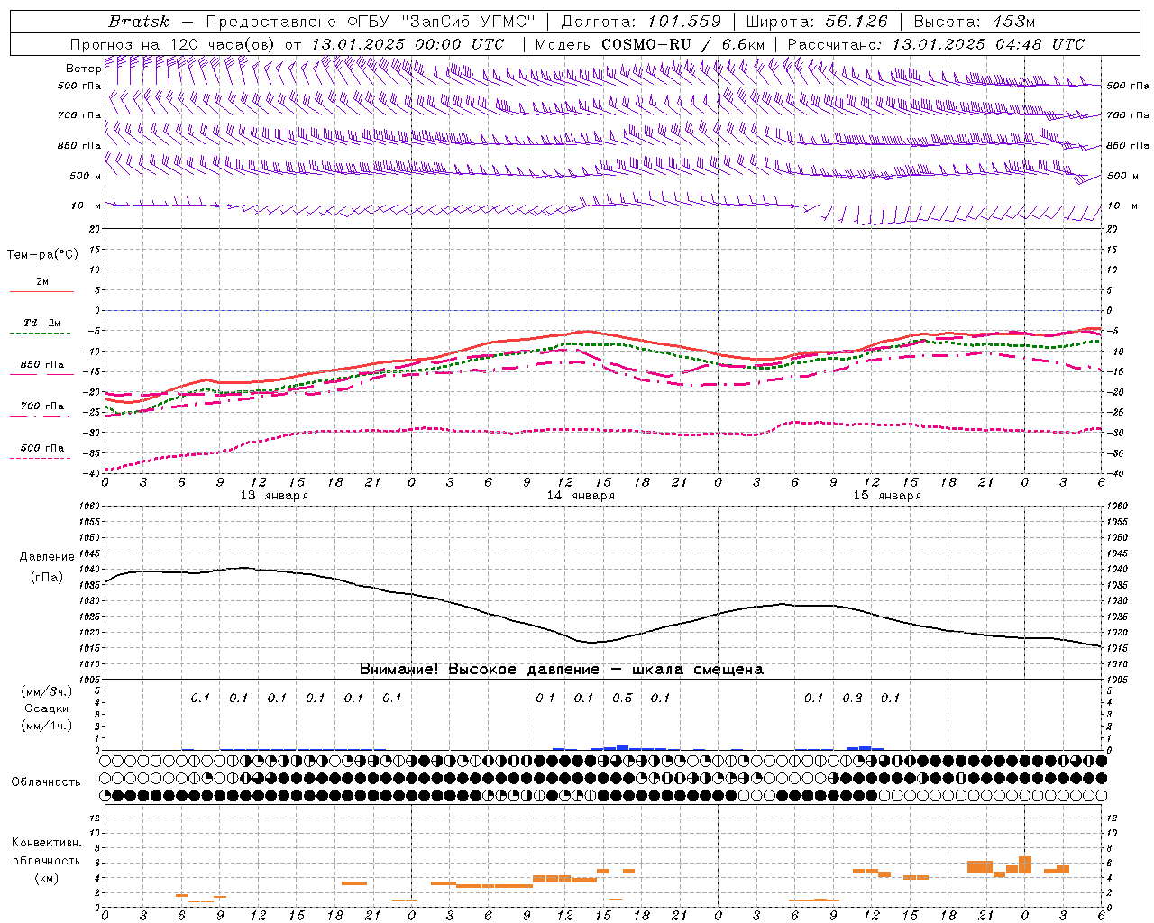Click the 'Долгота: 101.559' longitude value

pyautogui.click(x=641, y=22)
